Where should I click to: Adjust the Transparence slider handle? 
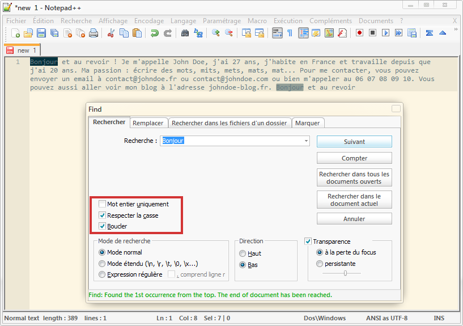click(345, 273)
